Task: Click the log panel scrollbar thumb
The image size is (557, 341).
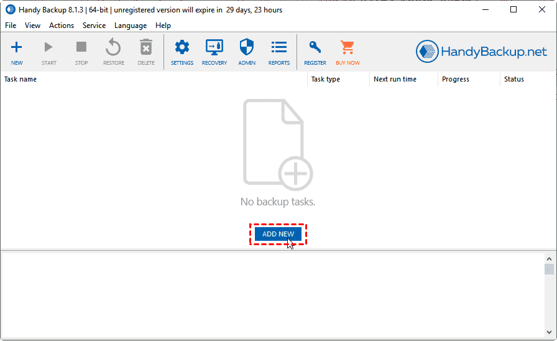Action: pos(549,269)
